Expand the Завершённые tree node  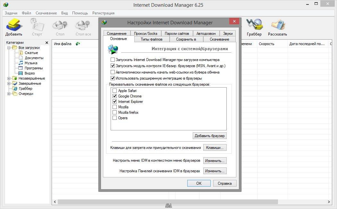tap(9, 83)
